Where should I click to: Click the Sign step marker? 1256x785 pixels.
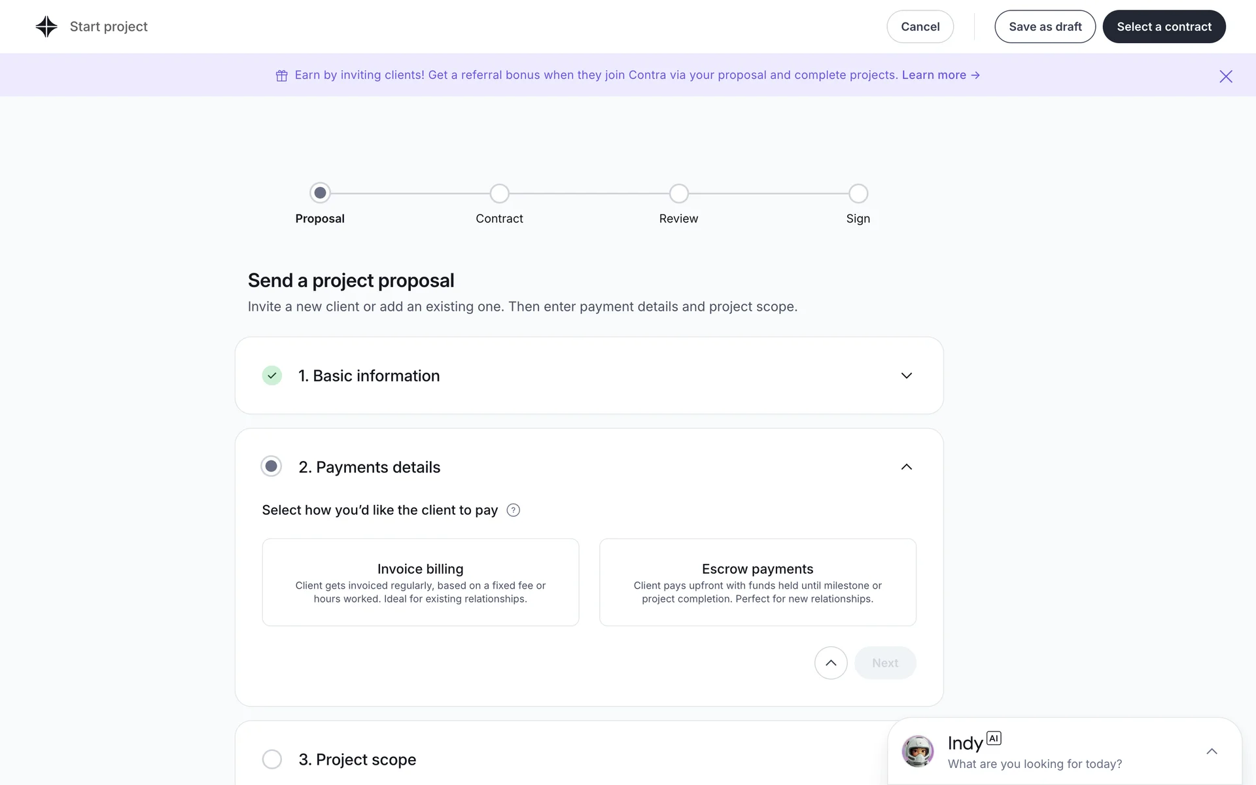pyautogui.click(x=858, y=194)
